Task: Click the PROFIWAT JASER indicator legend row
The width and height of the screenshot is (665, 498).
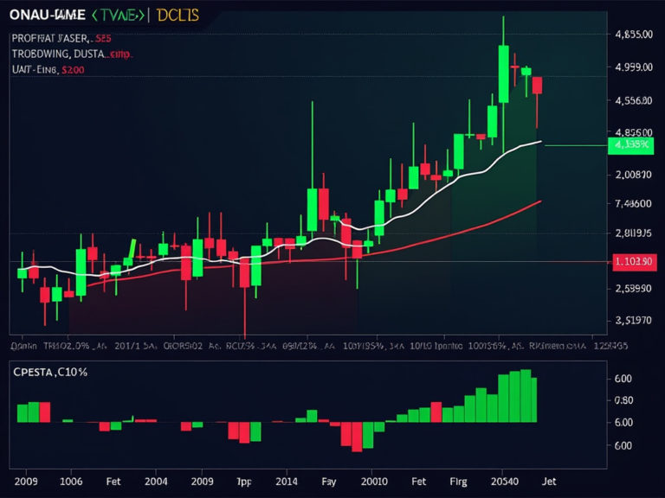Action: [x=61, y=38]
